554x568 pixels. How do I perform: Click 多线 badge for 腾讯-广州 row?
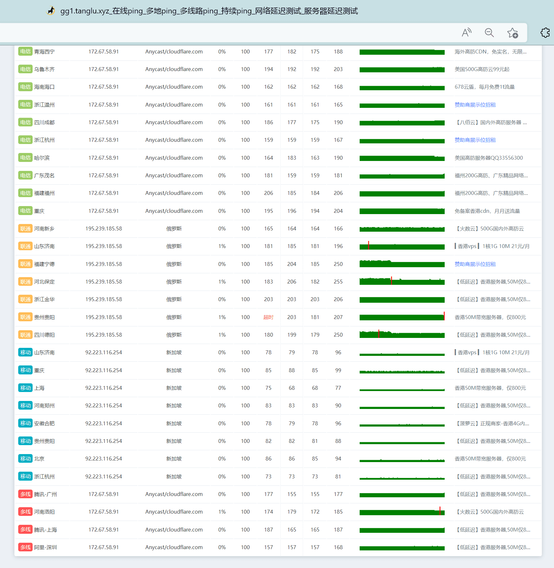click(x=25, y=494)
